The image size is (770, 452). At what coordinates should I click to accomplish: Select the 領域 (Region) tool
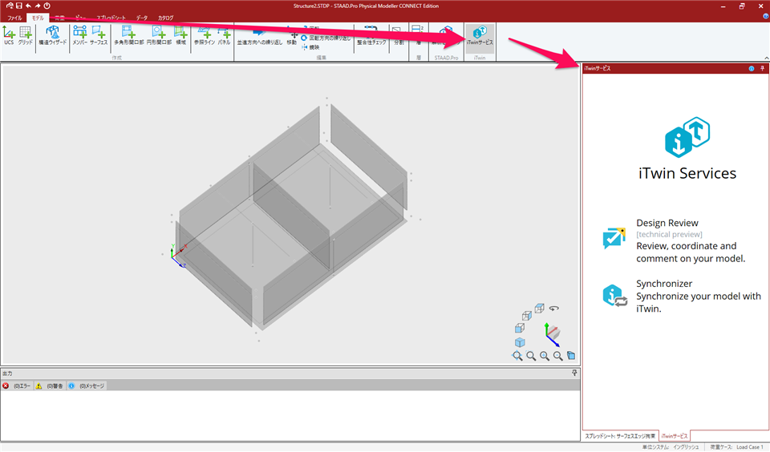coord(181,34)
